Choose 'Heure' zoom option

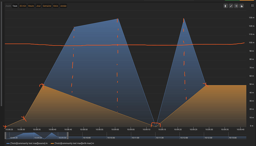pos(31,6)
